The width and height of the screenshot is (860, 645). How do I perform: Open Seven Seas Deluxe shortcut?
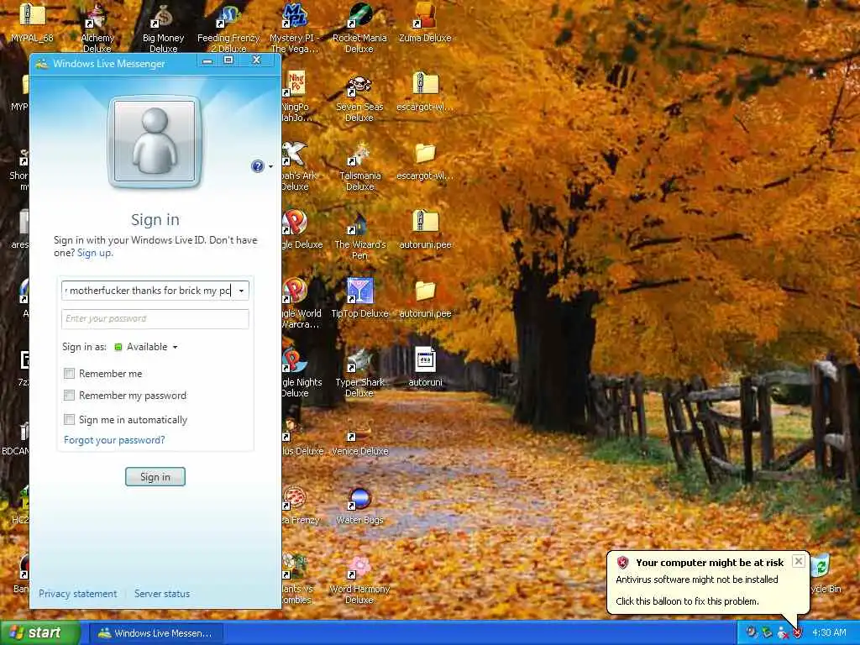pyautogui.click(x=359, y=85)
